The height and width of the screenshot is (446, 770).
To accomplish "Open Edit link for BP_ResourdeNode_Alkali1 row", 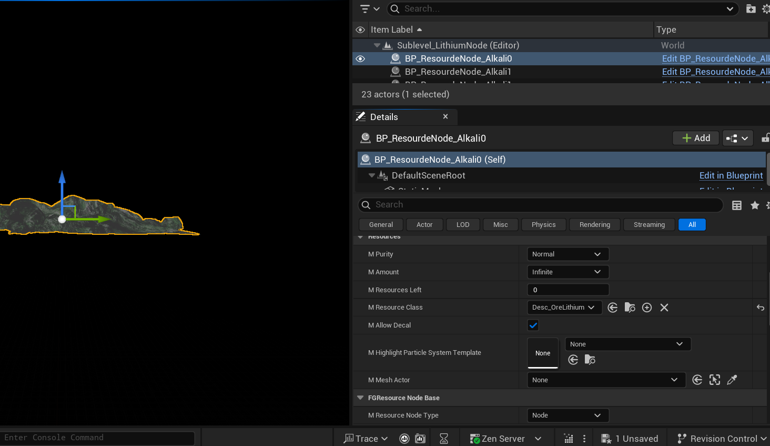I will pyautogui.click(x=716, y=72).
